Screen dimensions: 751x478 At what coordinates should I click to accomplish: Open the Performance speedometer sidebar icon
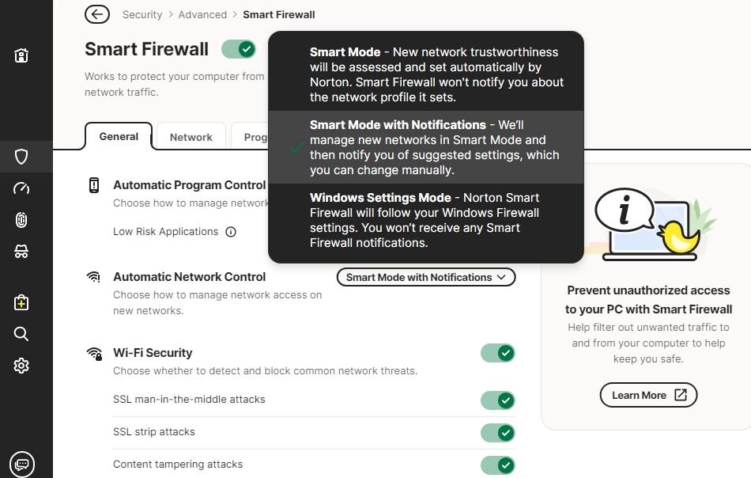(21, 188)
